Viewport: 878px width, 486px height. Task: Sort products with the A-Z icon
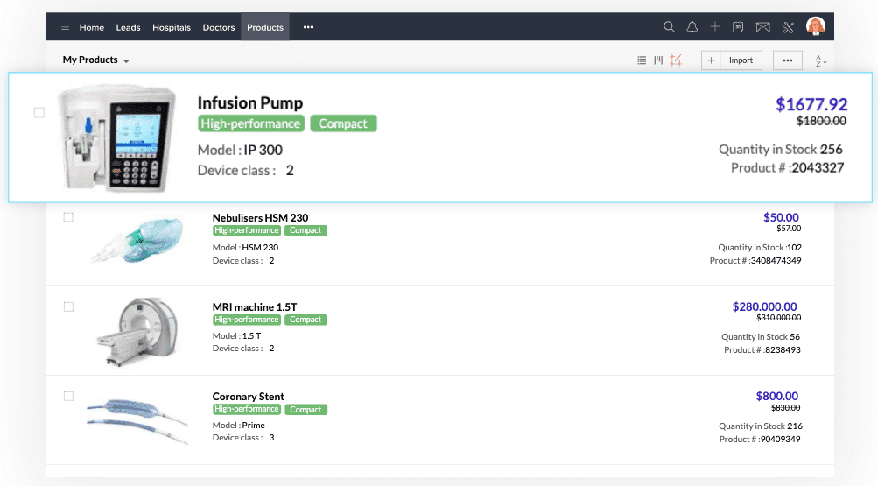coord(821,60)
